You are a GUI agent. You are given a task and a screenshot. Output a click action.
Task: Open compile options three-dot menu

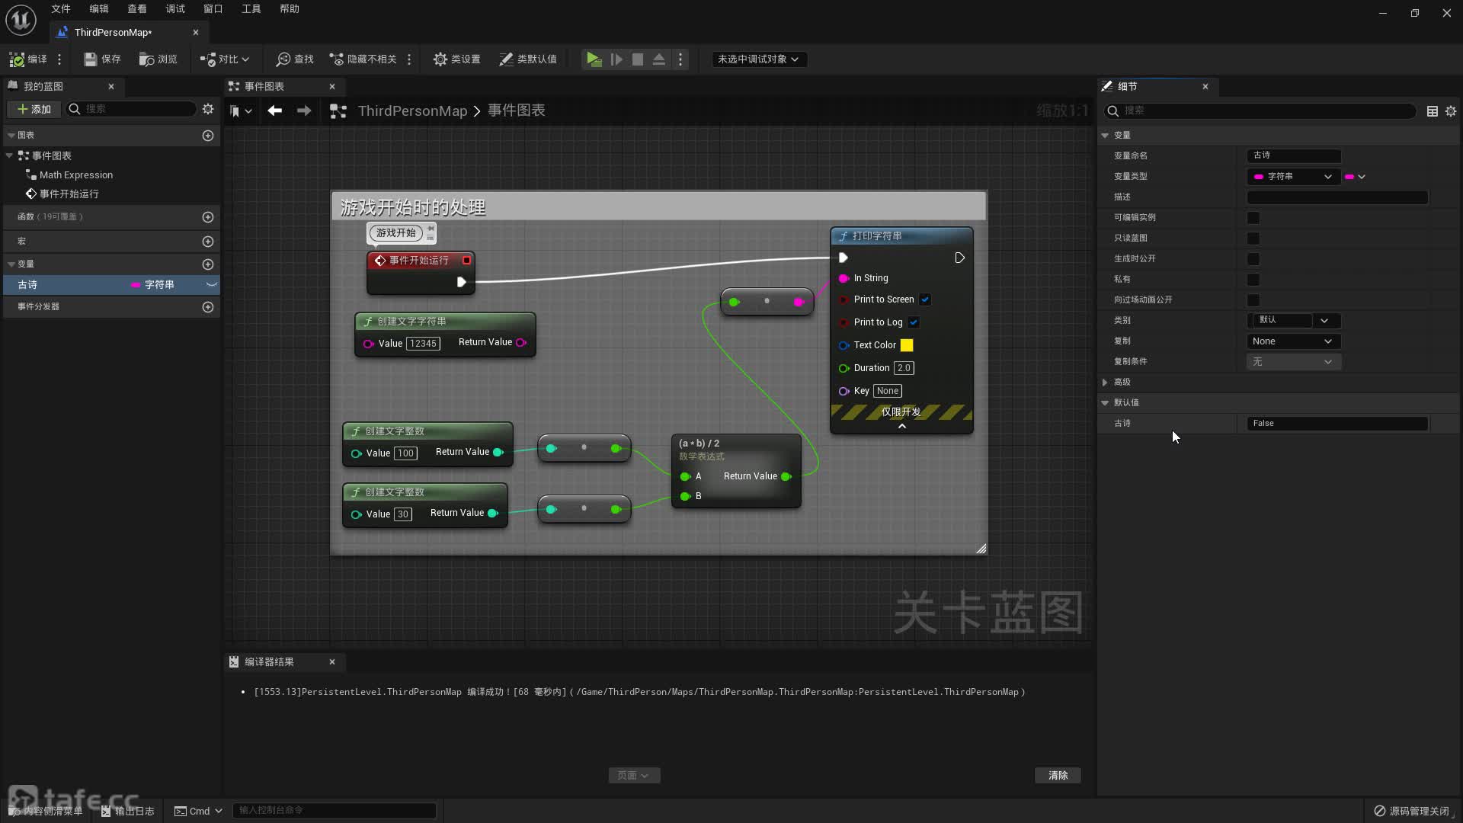pyautogui.click(x=59, y=59)
